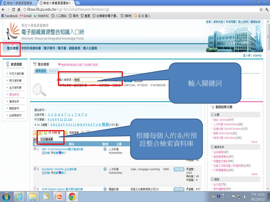Select the 整合檢索 navigation tab
This screenshot has width=270, height=202.
(13, 48)
